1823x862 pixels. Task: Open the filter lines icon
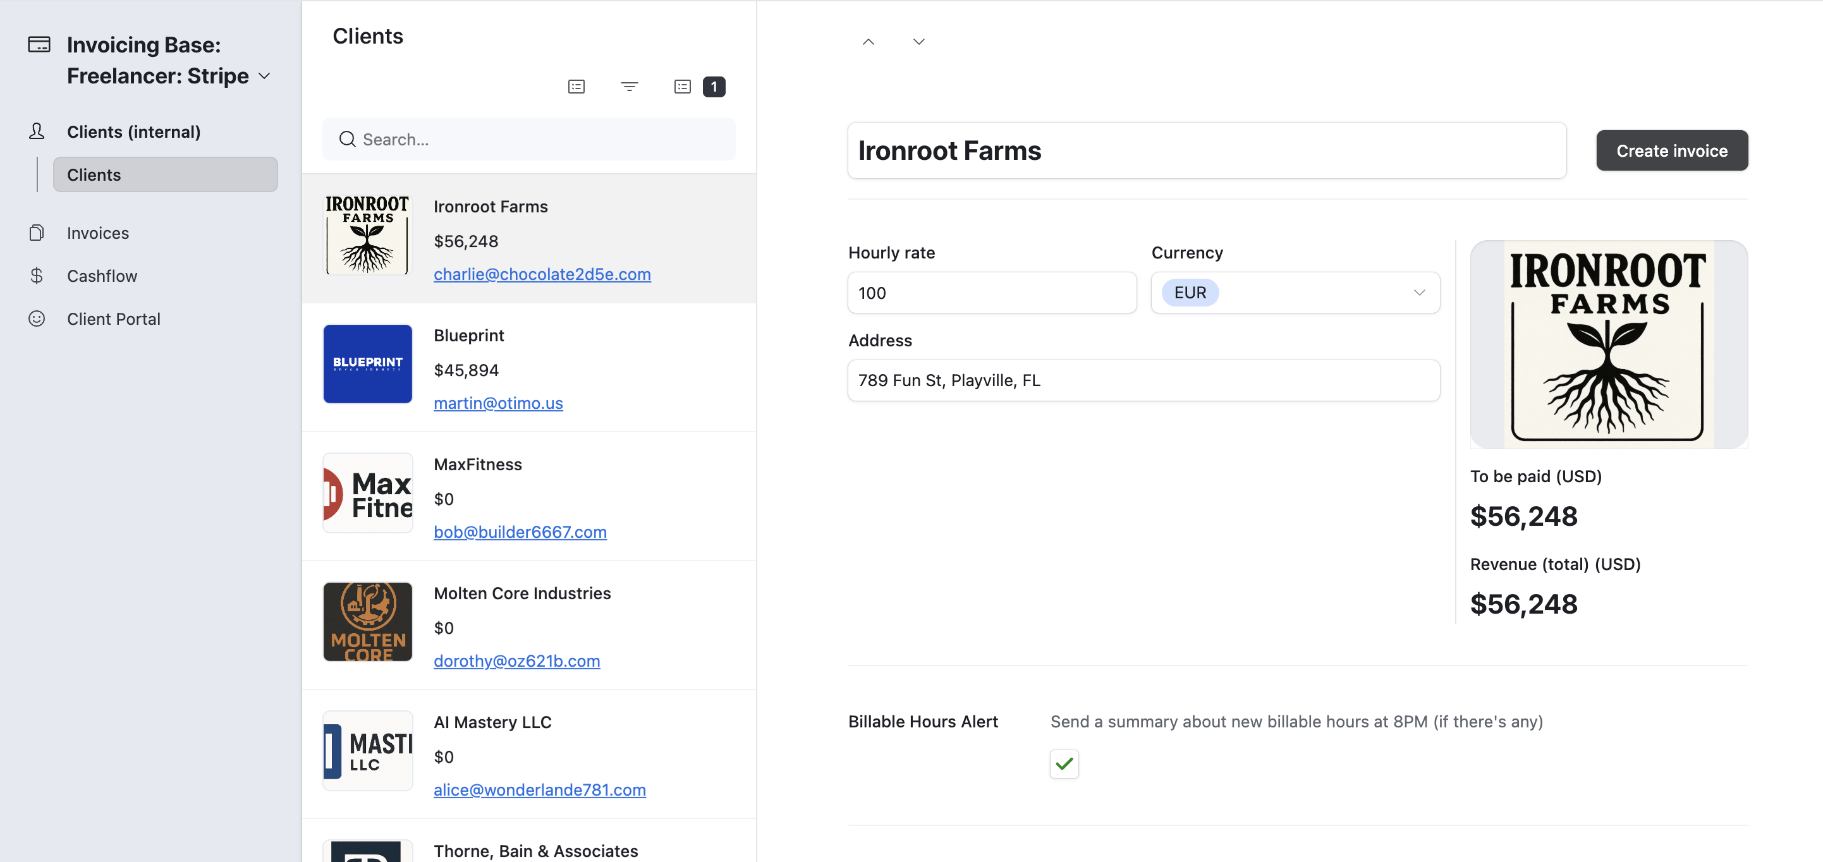click(x=629, y=87)
